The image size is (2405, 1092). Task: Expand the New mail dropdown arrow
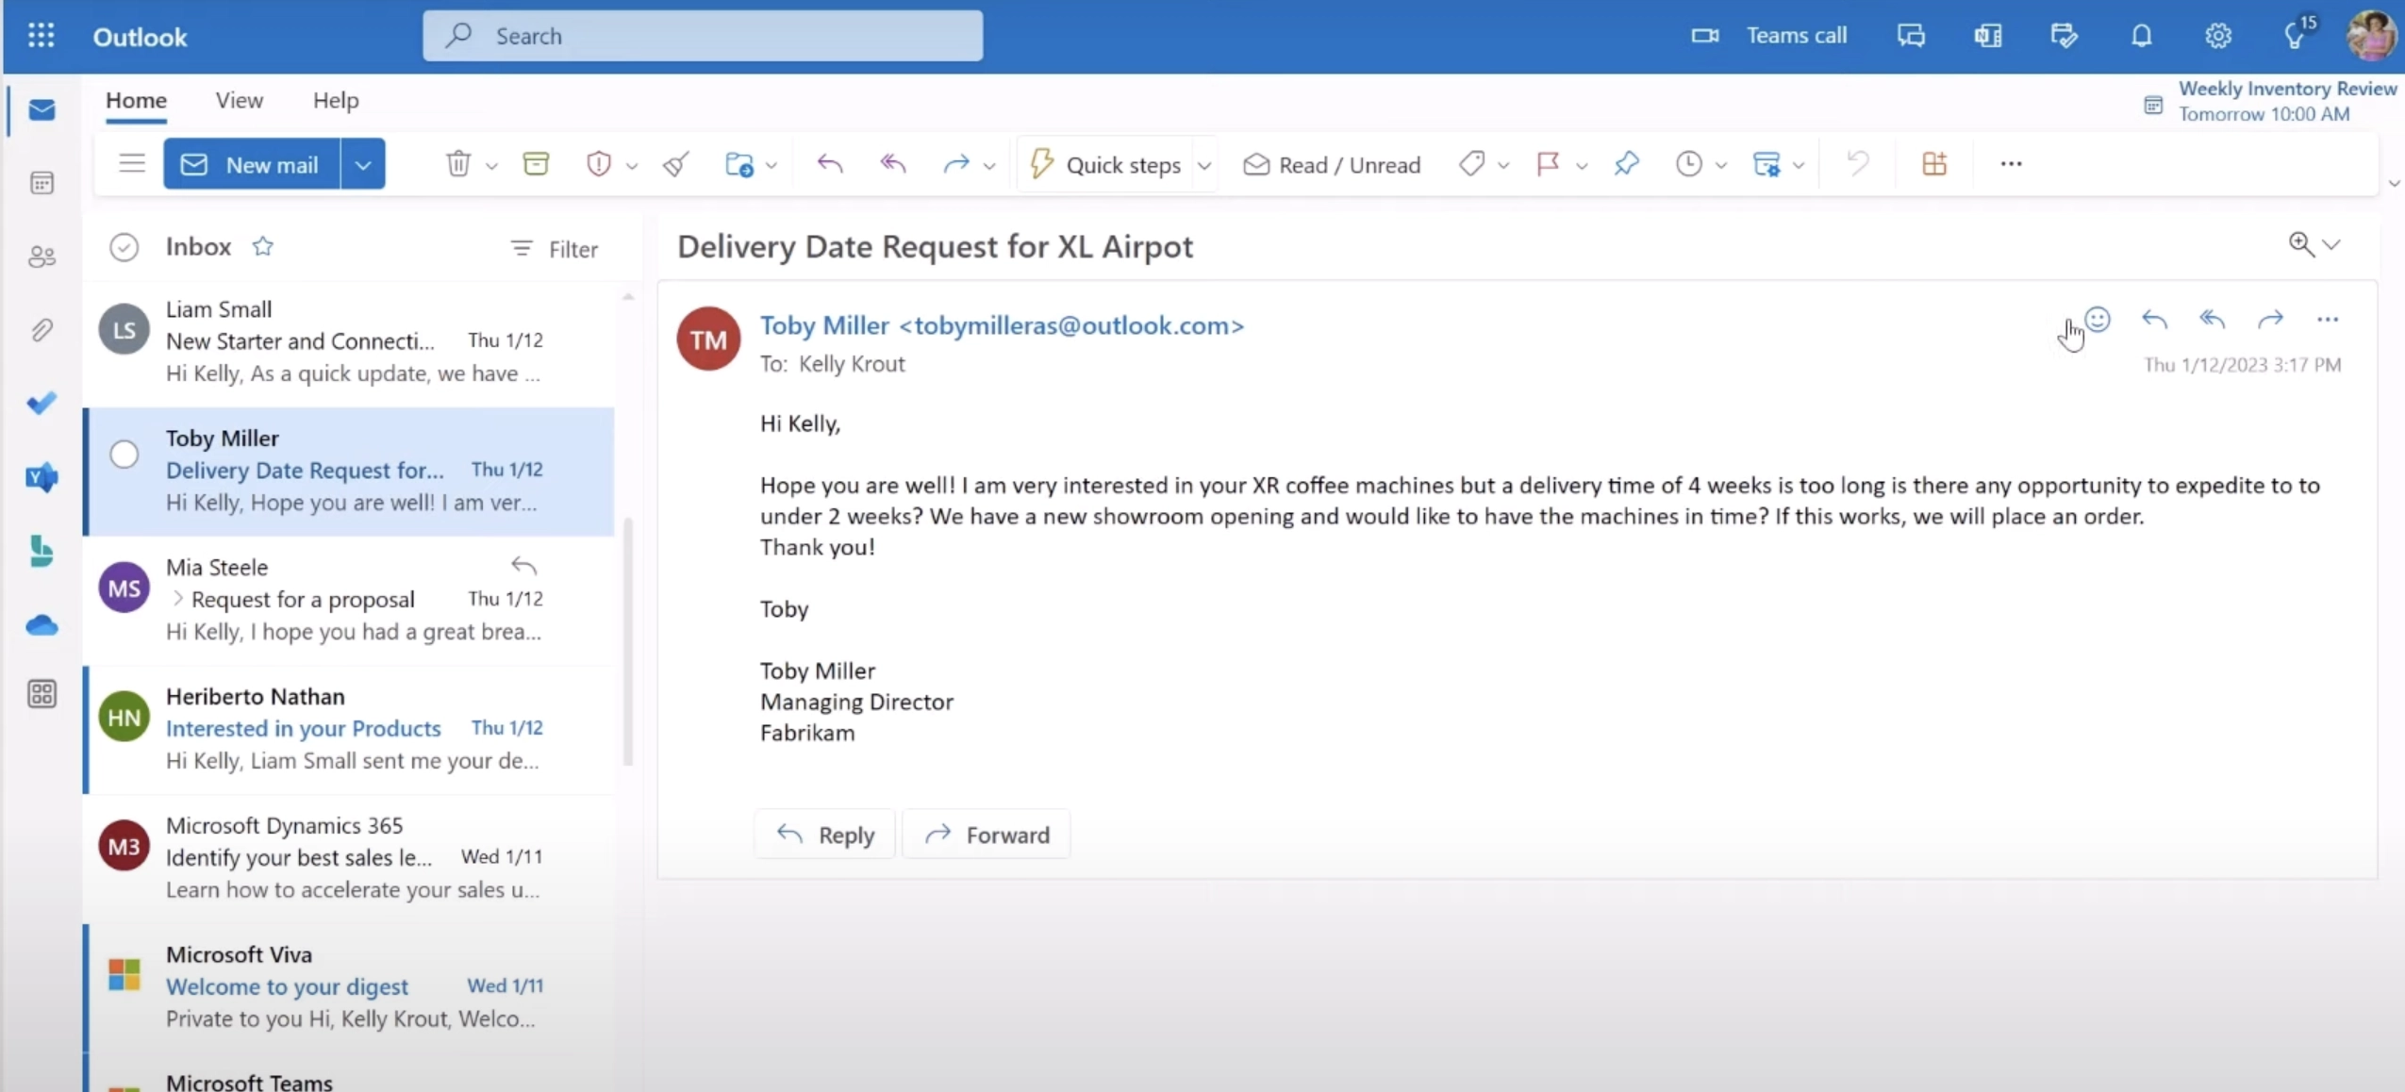click(x=363, y=164)
